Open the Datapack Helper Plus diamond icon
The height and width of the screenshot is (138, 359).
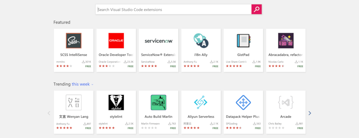pos(243,102)
